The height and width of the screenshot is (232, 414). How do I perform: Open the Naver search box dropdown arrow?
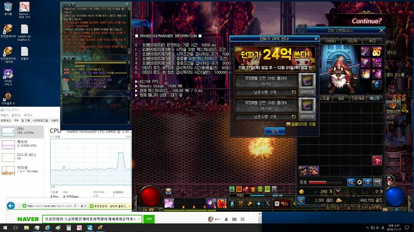pos(139,219)
